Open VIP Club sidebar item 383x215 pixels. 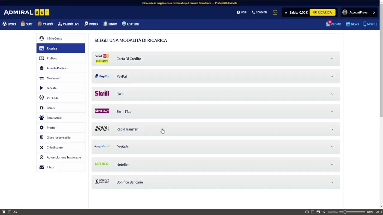61,98
